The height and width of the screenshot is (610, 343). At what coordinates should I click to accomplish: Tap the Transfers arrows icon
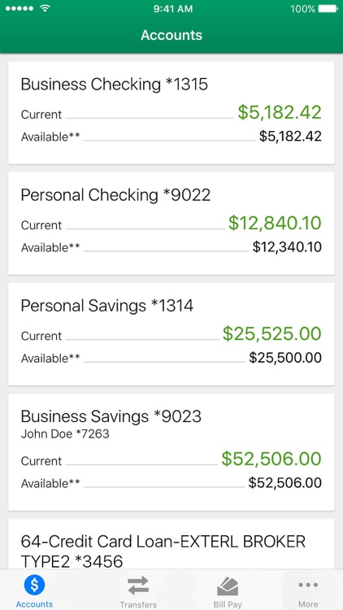coord(138,586)
